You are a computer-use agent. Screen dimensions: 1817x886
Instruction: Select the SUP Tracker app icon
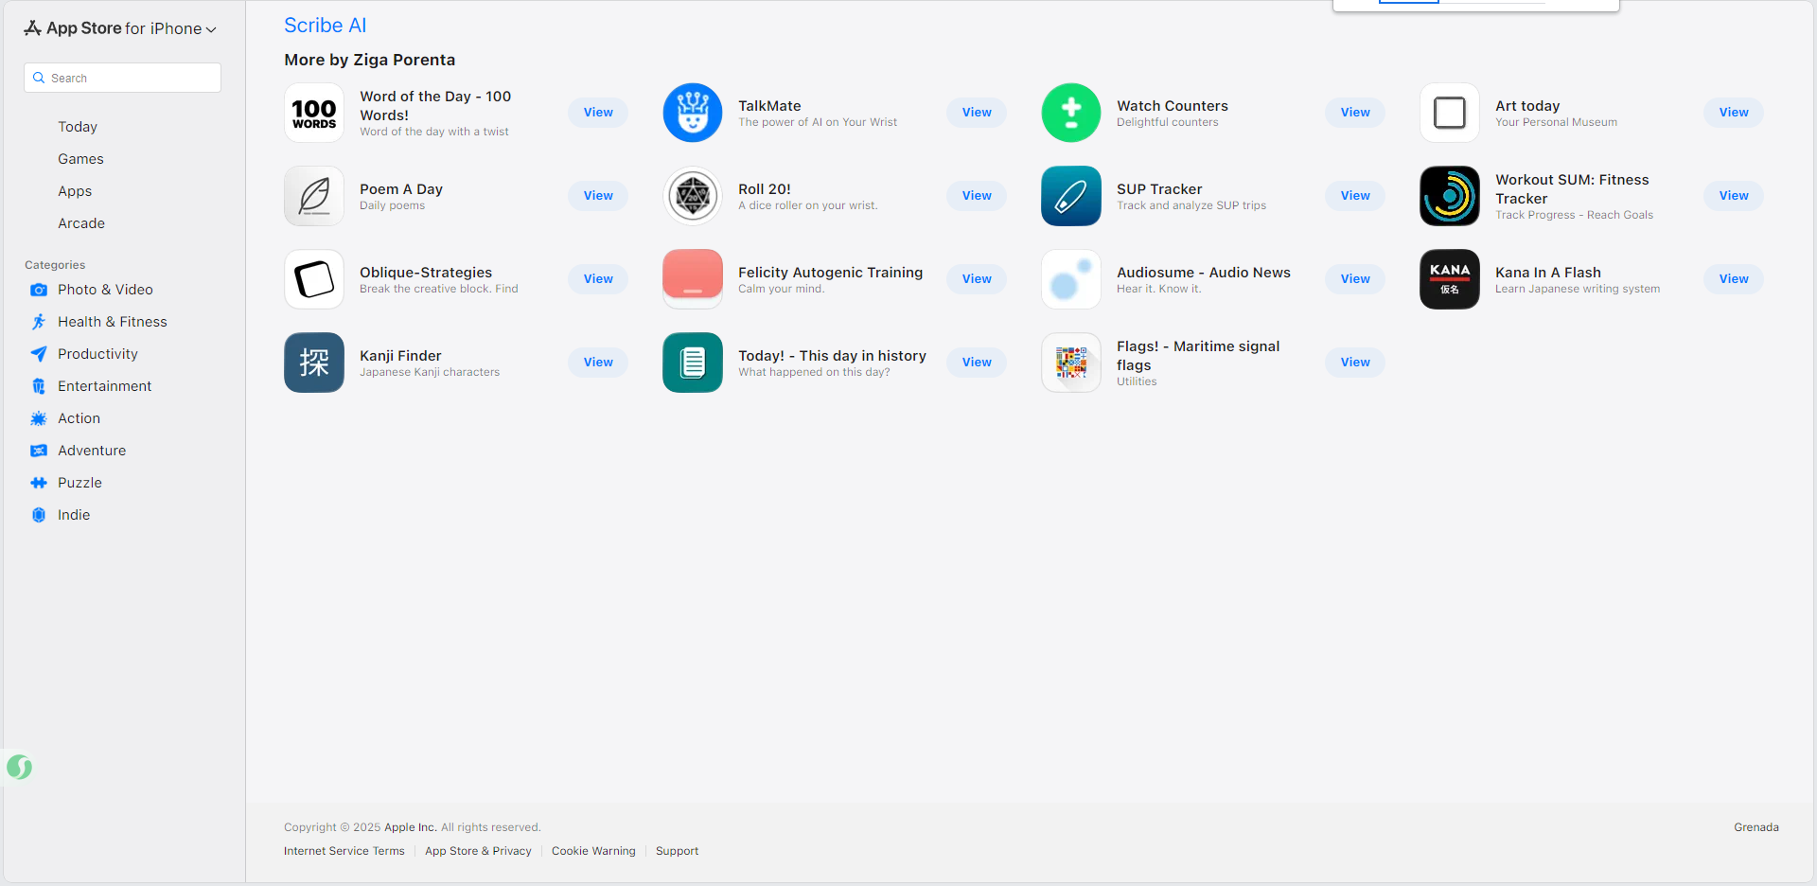click(x=1070, y=196)
